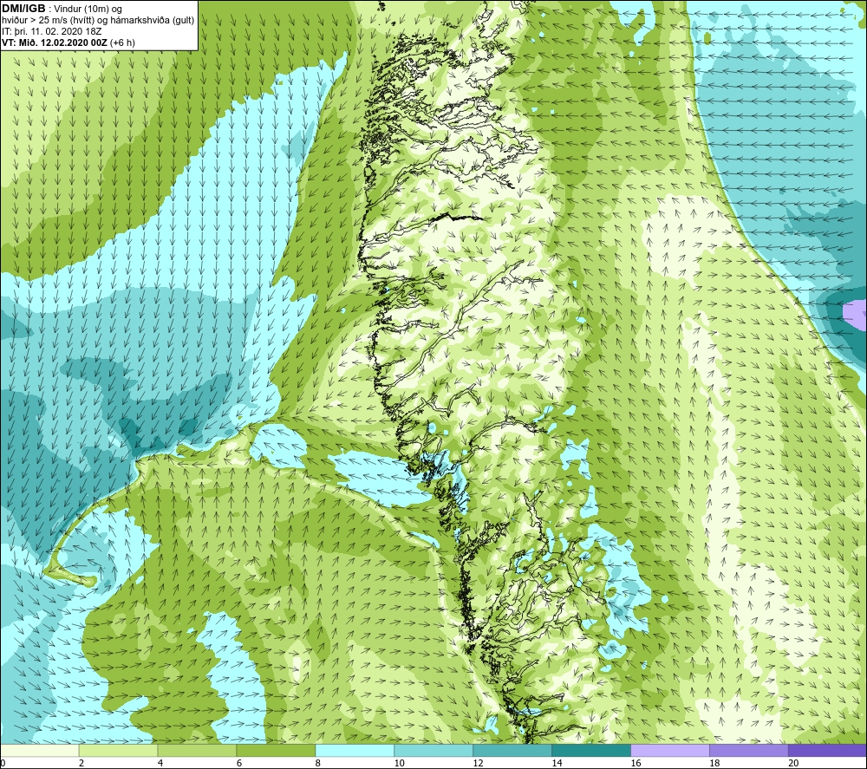
Task: Select the 4-6 m/s green color swatch
Action: click(197, 751)
